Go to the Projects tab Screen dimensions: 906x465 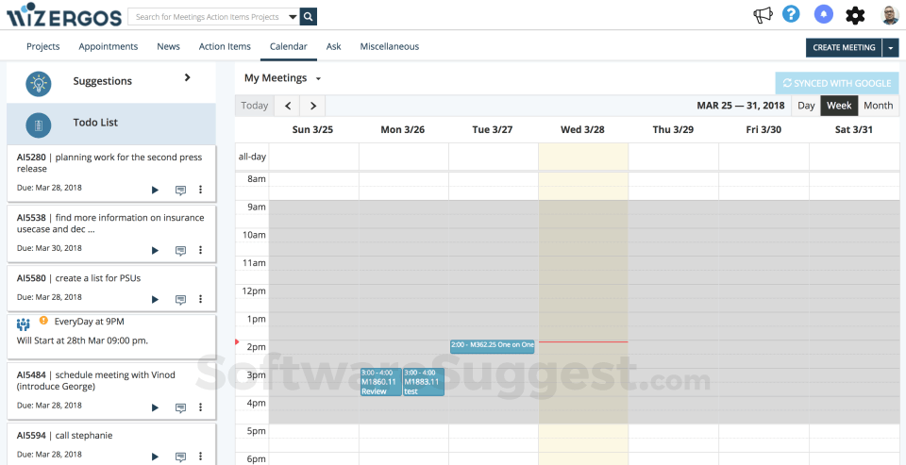click(x=43, y=46)
